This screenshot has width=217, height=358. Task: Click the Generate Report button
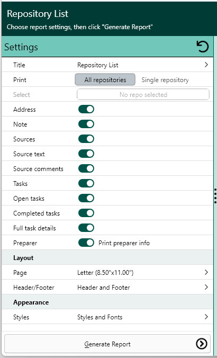click(107, 344)
